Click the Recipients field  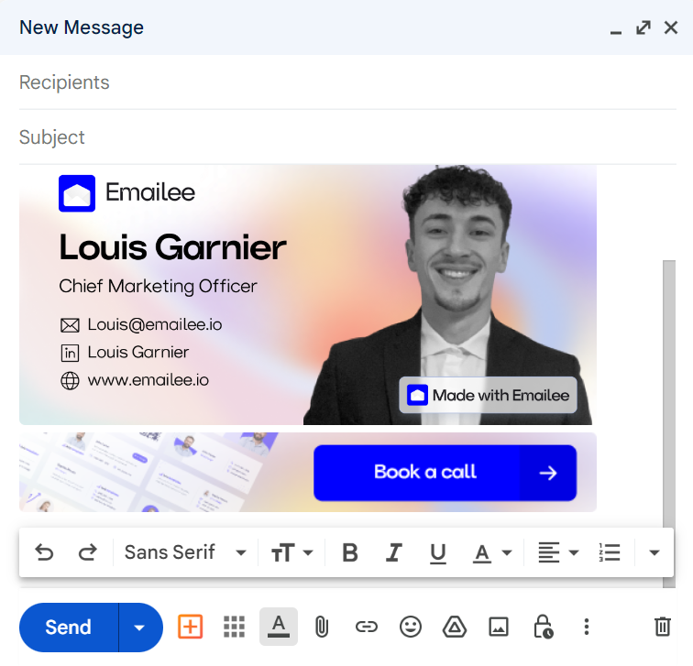pyautogui.click(x=347, y=82)
